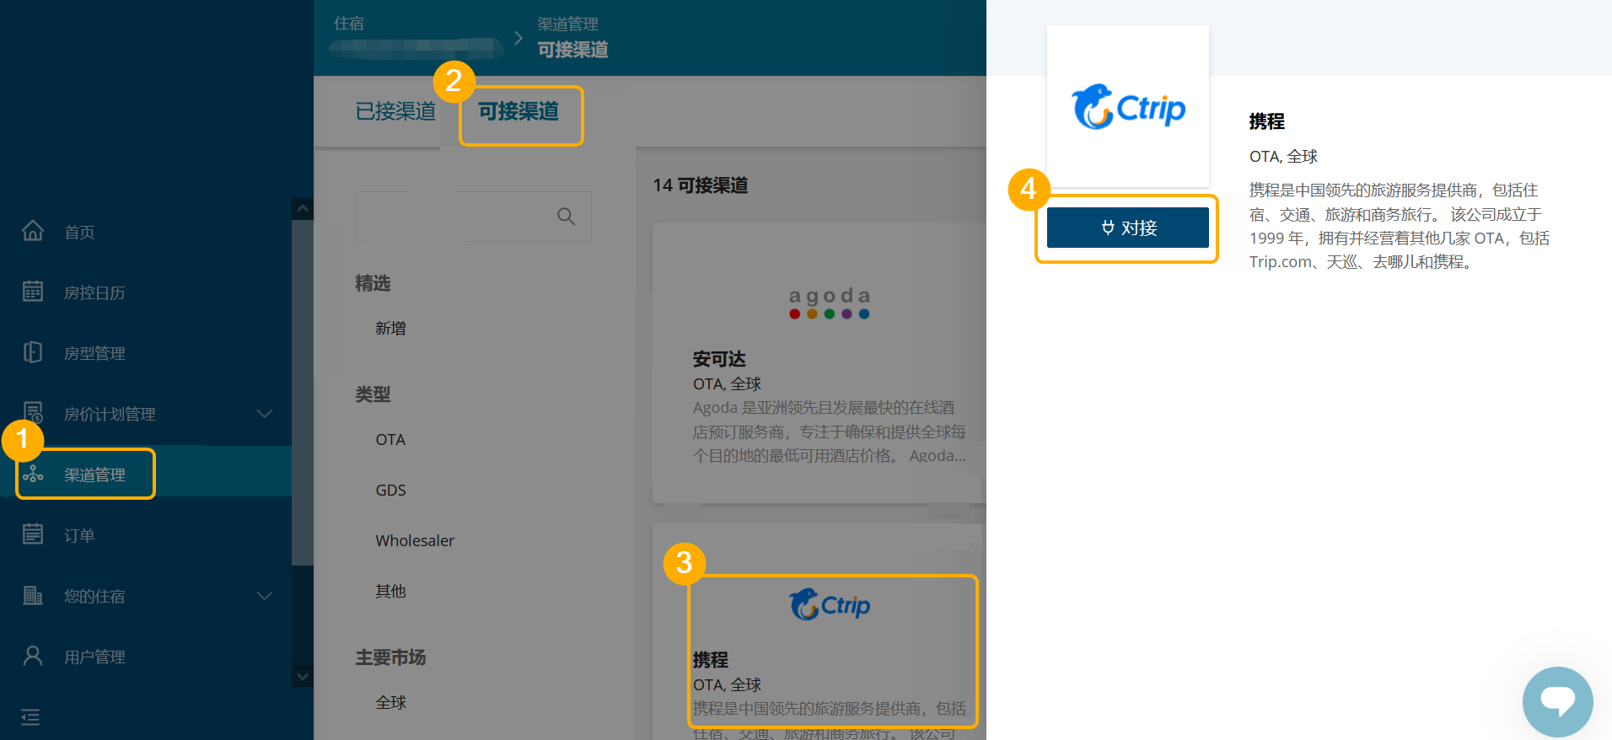
Task: Click sidebar scroll up arrow
Action: [302, 208]
